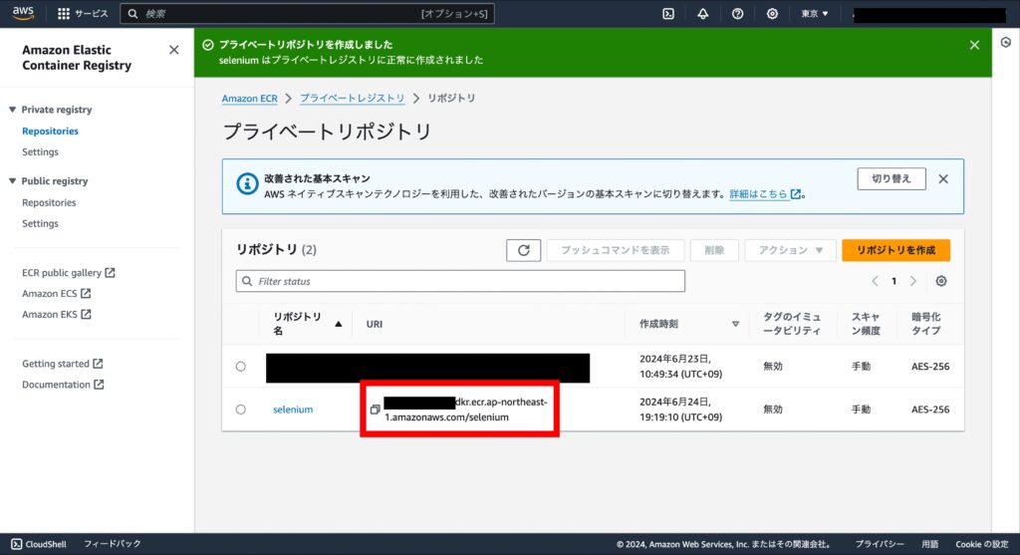Select the selenium repository radio button
The width and height of the screenshot is (1020, 555).
coord(241,410)
